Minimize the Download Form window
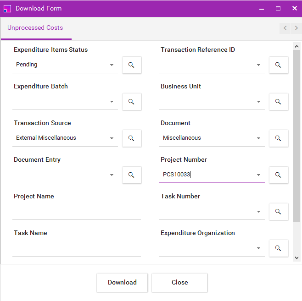The width and height of the screenshot is (302, 301). tap(261, 9)
